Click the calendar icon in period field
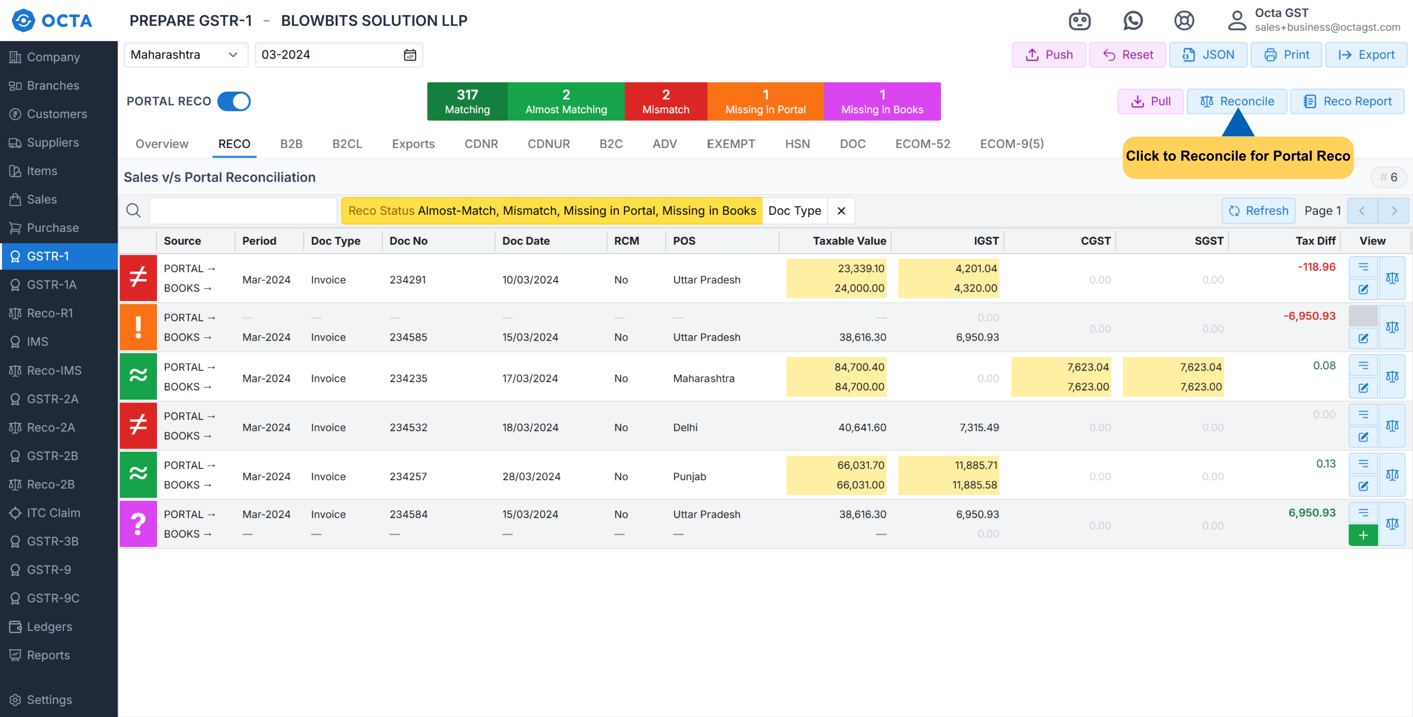This screenshot has height=717, width=1413. 410,55
